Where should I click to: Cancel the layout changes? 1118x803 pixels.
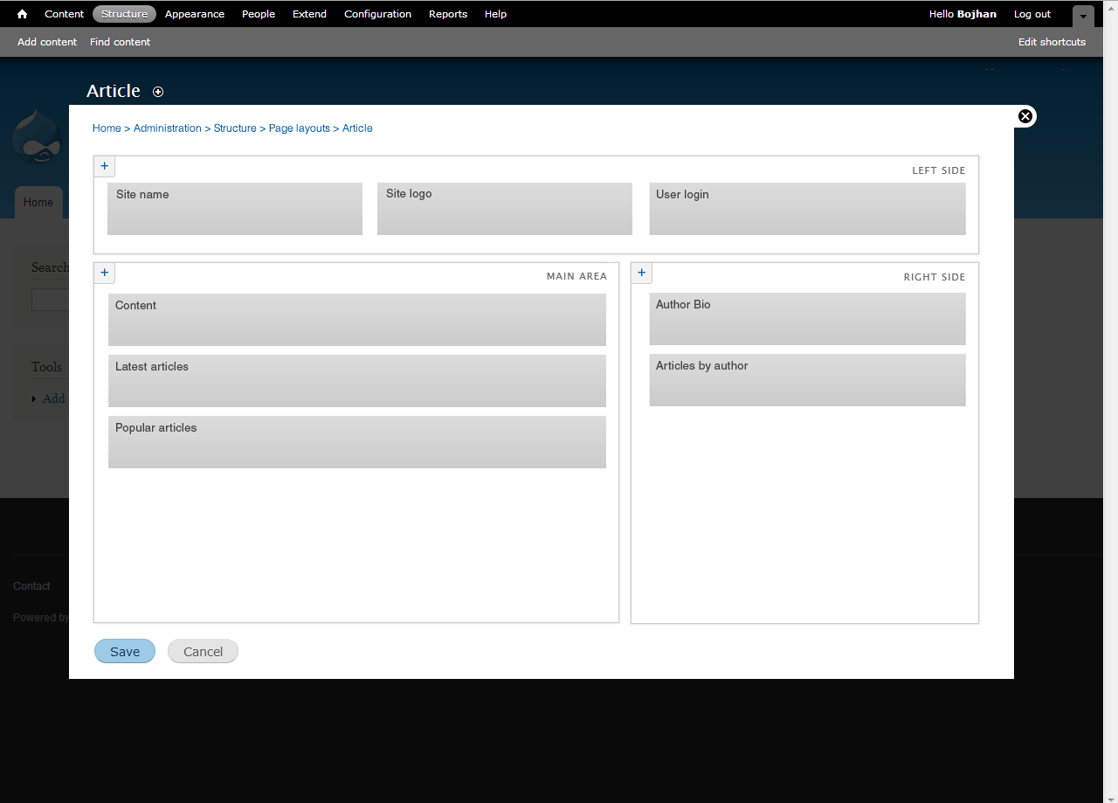(203, 651)
